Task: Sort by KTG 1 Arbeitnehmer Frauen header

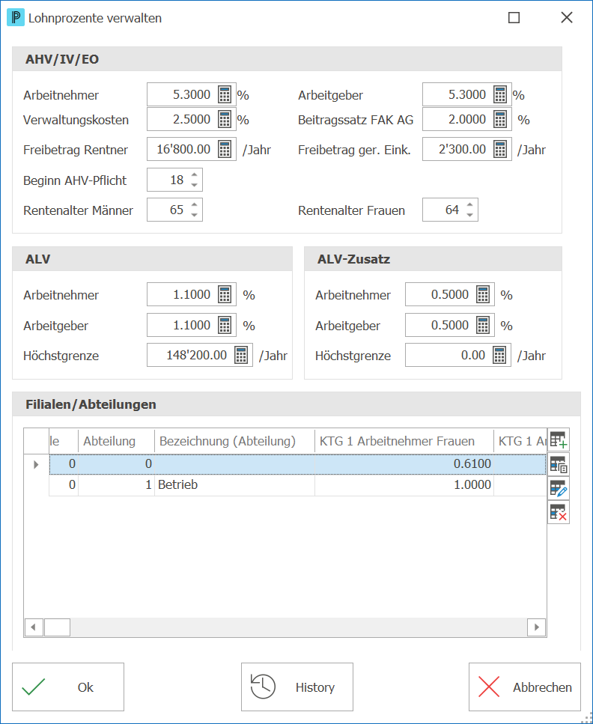Action: [404, 441]
